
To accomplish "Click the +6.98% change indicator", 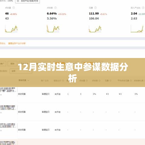I will point(13,14).
